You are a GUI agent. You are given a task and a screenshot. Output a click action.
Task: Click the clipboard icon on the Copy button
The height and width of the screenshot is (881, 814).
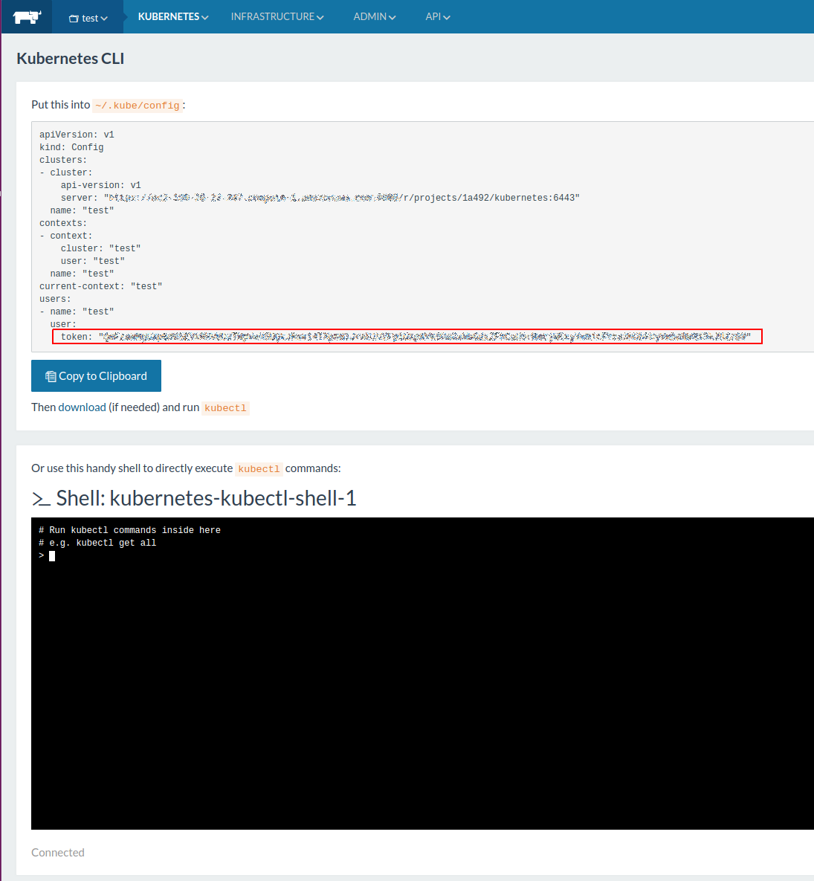pos(51,377)
